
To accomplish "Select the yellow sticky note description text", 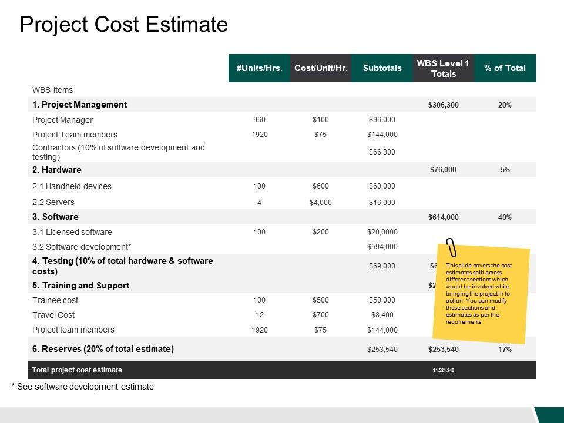I will [480, 294].
